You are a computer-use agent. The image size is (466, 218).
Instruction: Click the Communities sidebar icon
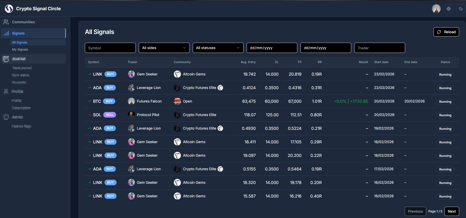[6, 22]
